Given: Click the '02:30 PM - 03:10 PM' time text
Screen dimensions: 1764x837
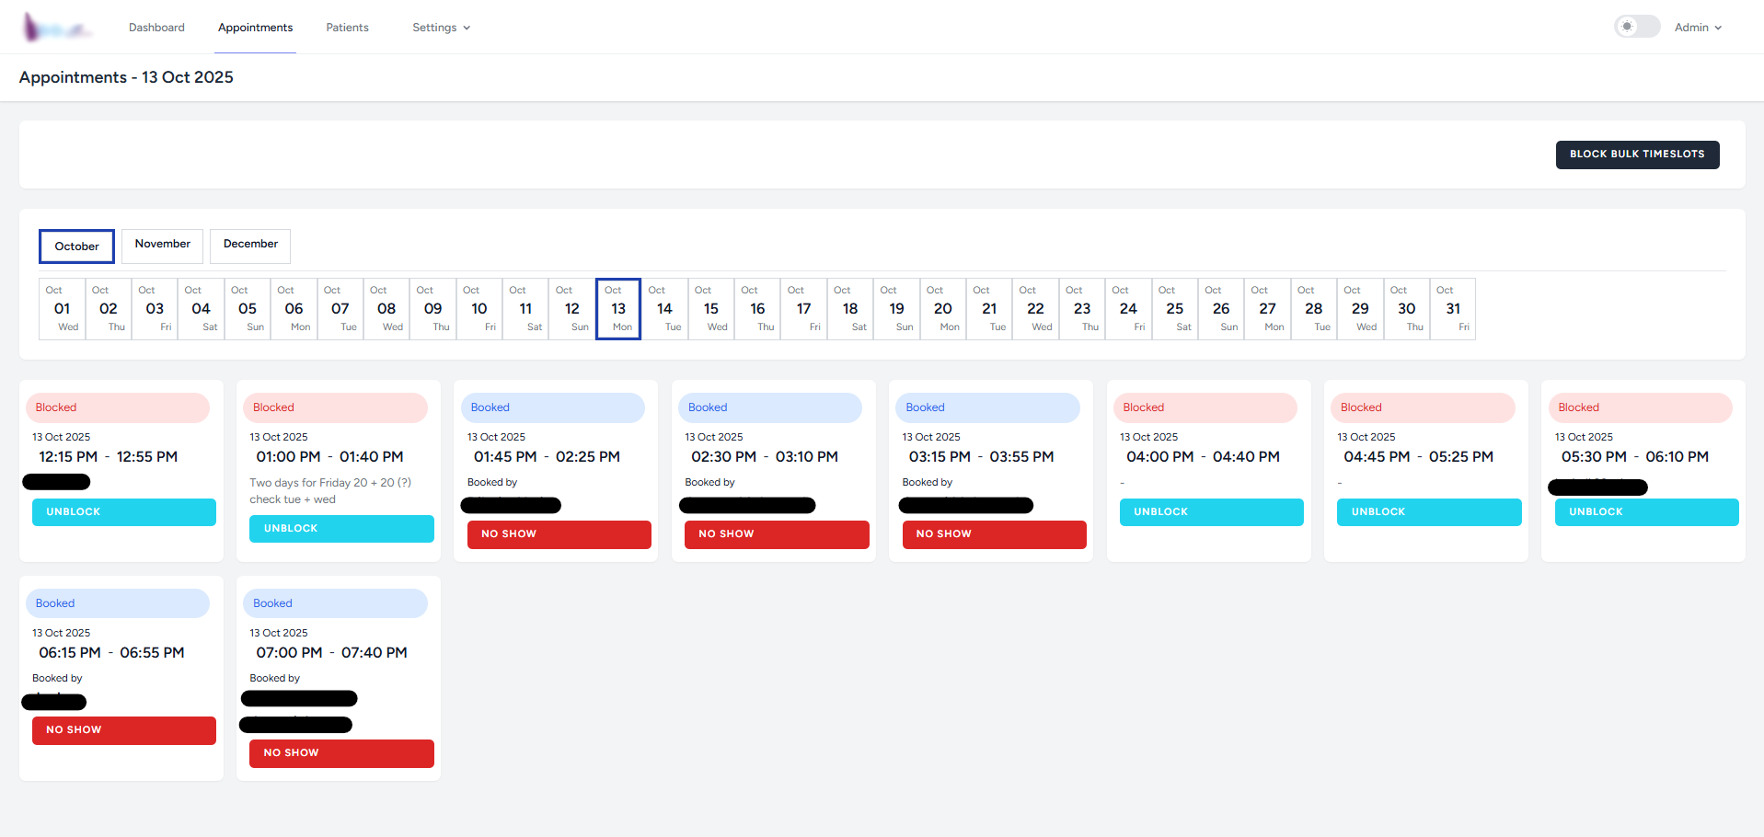Looking at the screenshot, I should click(x=765, y=457).
